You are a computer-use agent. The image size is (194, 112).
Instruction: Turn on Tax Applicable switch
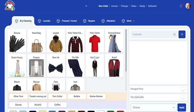tap(183, 97)
